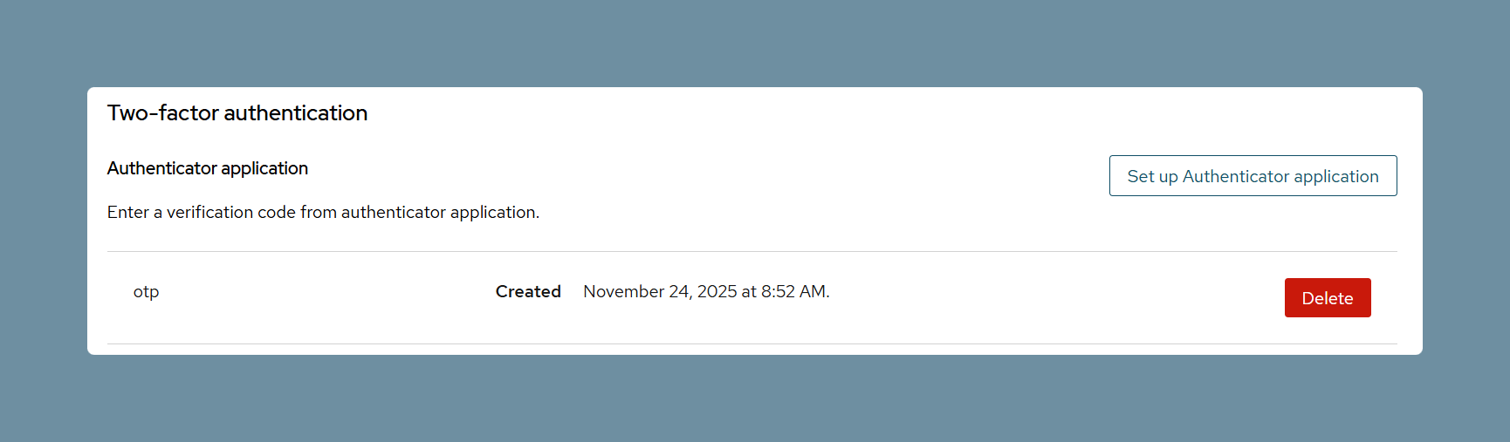This screenshot has height=442, width=1510.
Task: Select the otp credential label
Action: click(x=146, y=292)
